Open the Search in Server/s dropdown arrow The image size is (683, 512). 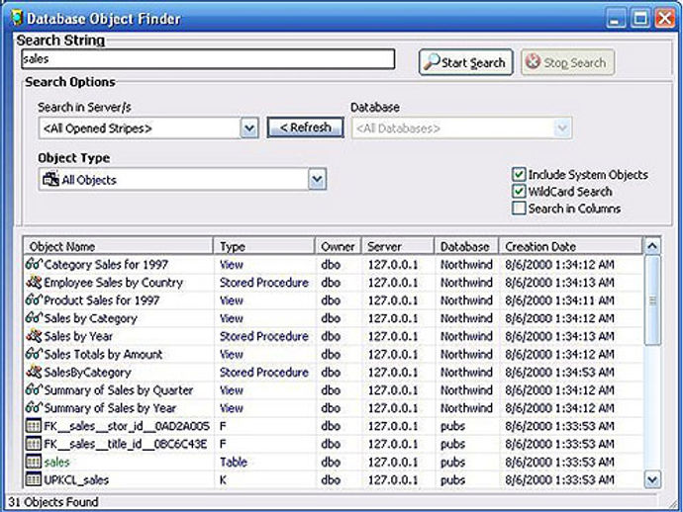point(249,128)
